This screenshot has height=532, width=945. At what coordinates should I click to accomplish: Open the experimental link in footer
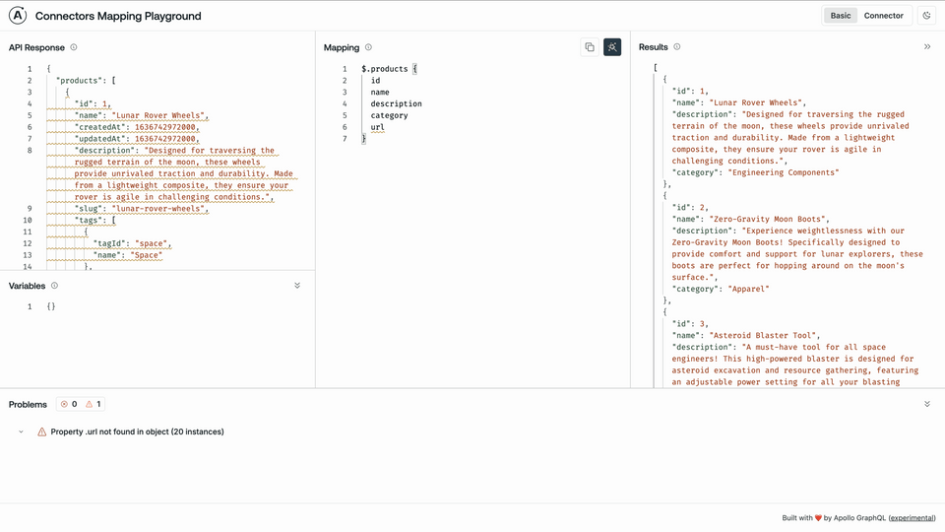click(912, 517)
